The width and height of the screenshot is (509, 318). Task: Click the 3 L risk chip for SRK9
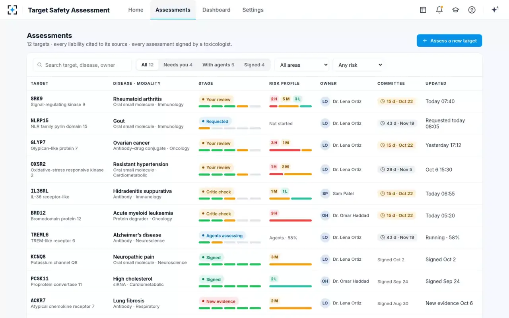click(297, 99)
